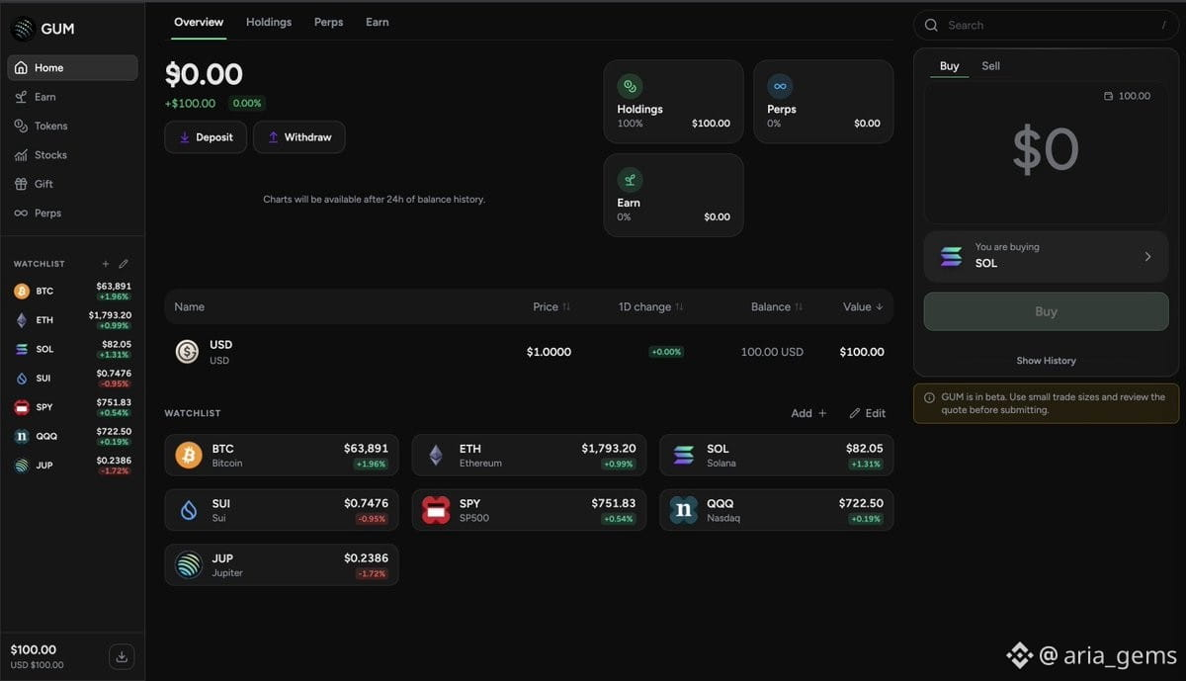This screenshot has height=681, width=1186.
Task: Click the Search field
Action: [x=1047, y=26]
